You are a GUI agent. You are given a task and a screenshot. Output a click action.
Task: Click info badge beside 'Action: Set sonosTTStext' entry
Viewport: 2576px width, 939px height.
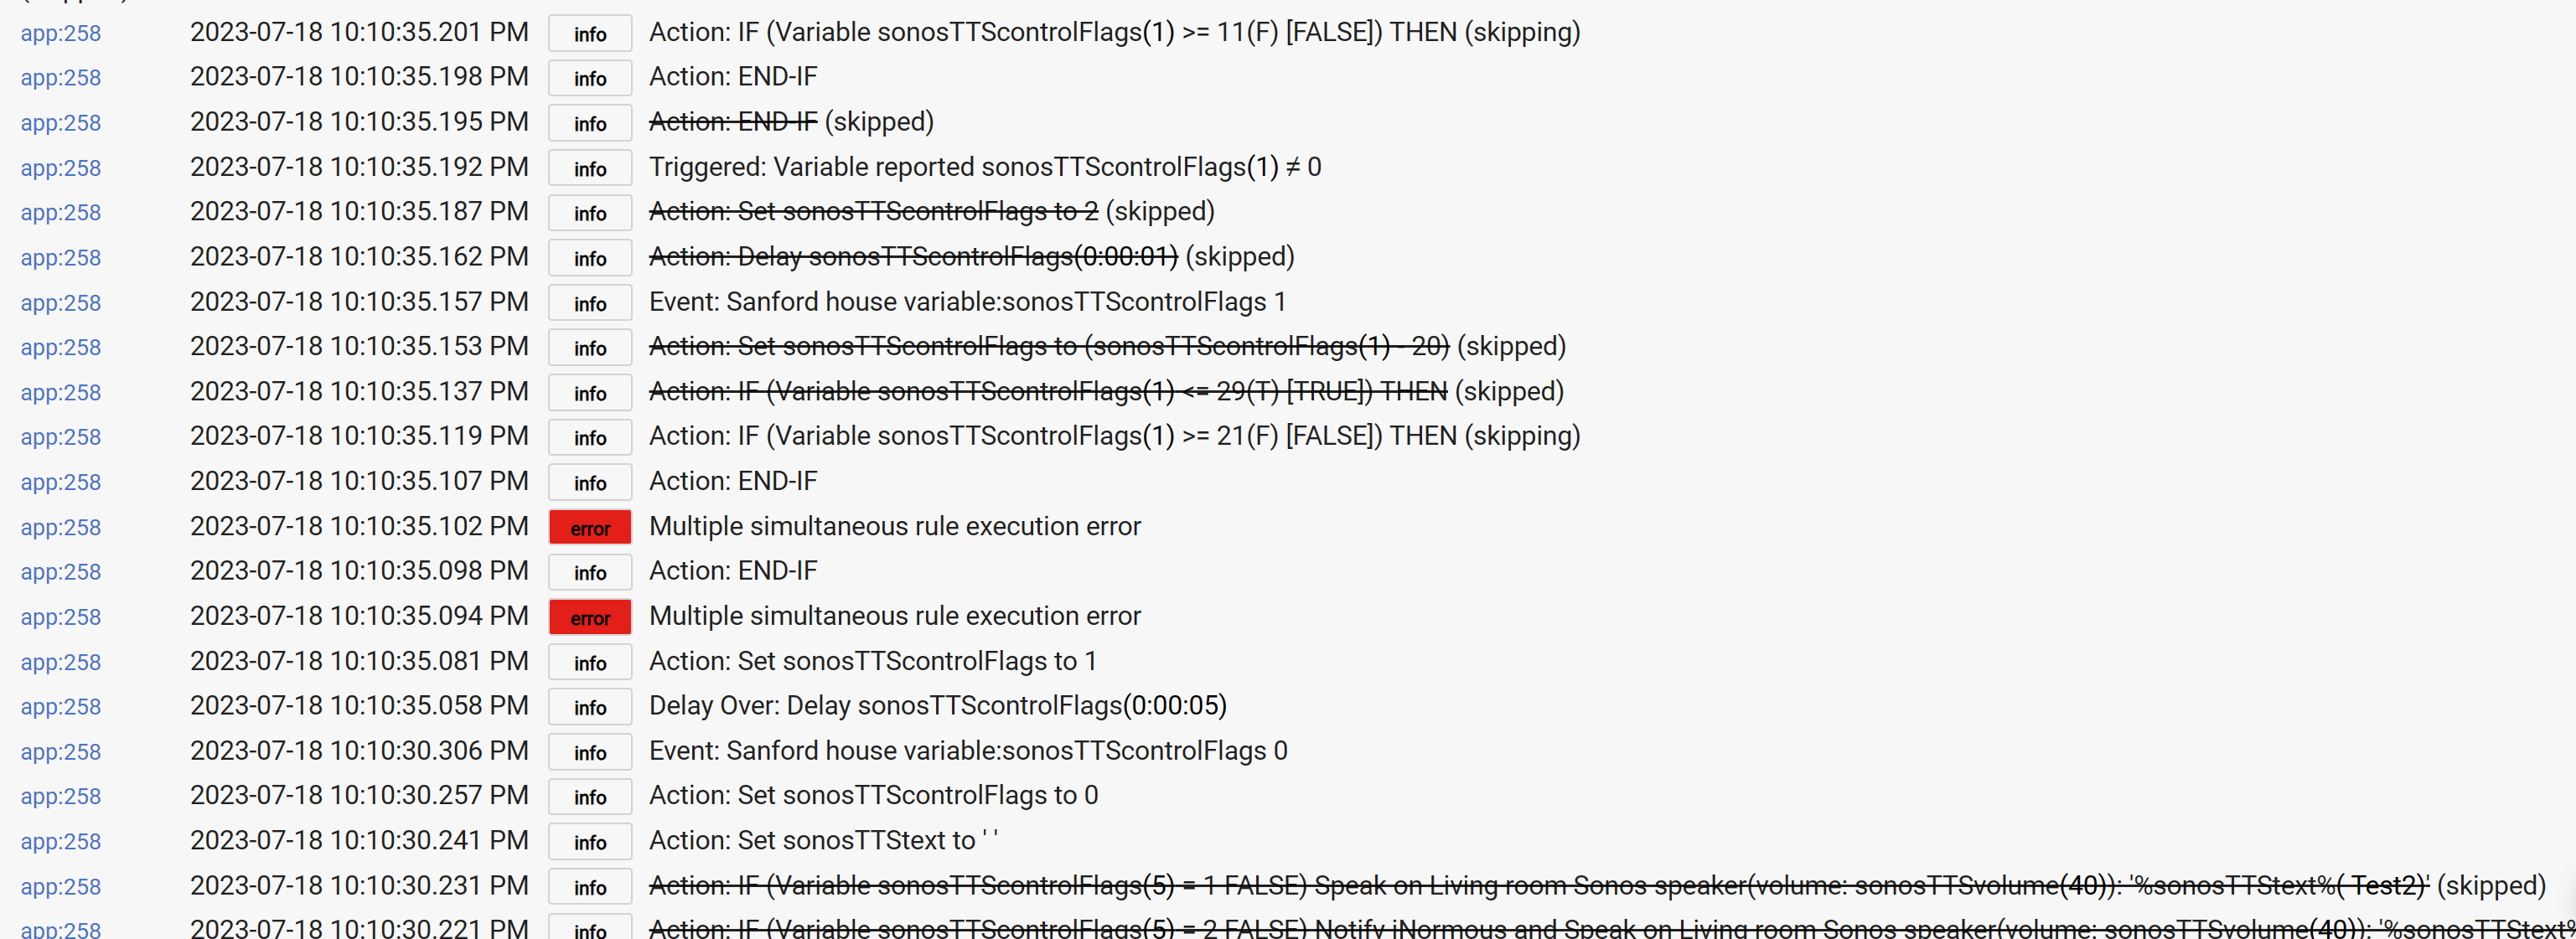[590, 842]
